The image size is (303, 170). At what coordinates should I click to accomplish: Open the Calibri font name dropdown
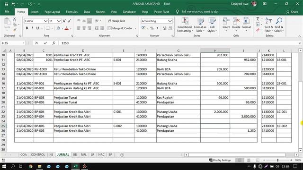click(45, 21)
